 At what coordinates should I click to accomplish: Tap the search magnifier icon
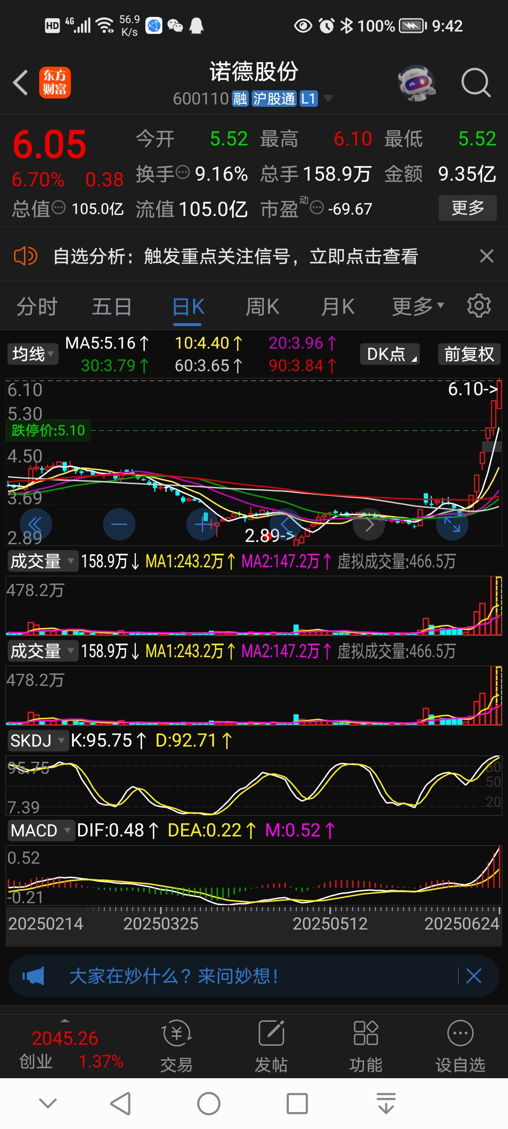tap(476, 83)
